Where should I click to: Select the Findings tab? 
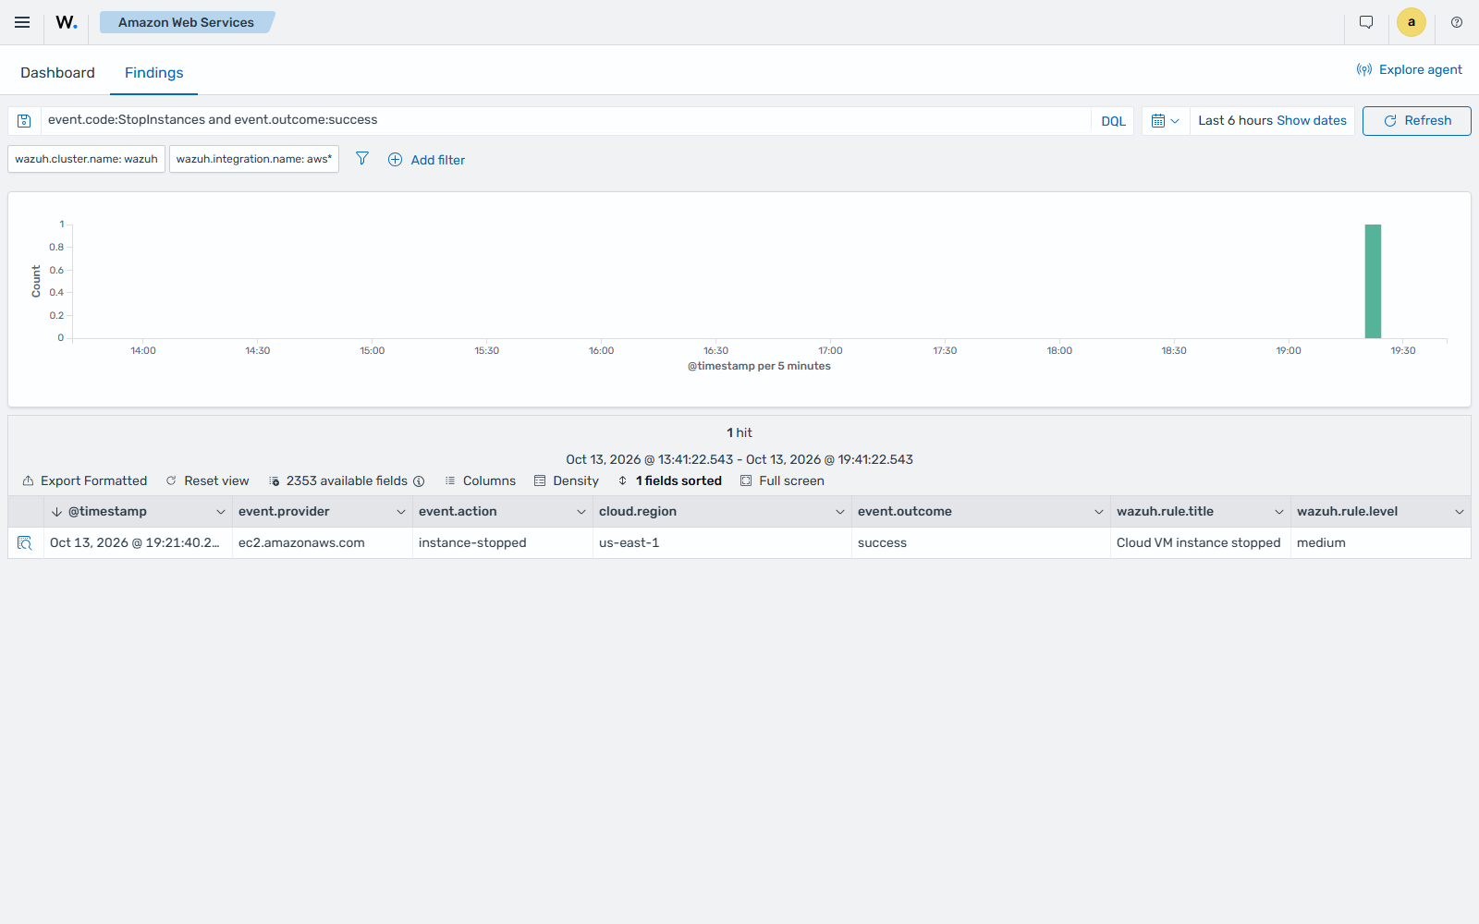click(154, 73)
